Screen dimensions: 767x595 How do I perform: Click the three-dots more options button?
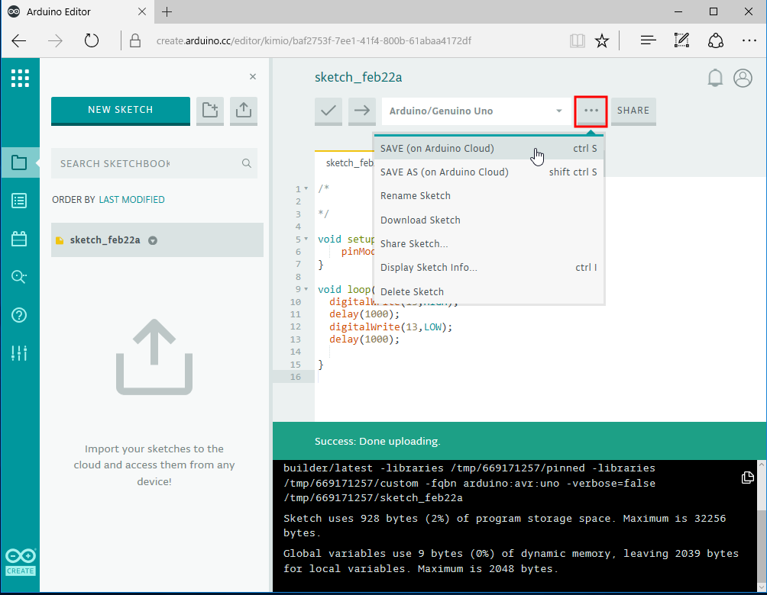591,111
